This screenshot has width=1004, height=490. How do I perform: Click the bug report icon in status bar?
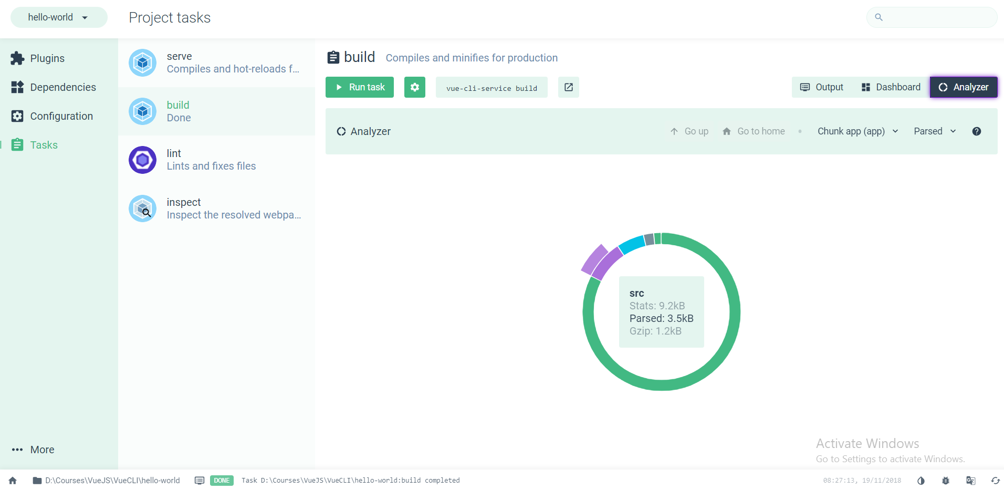tap(945, 481)
